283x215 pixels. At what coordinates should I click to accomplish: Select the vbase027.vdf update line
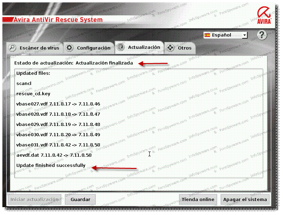(58, 104)
